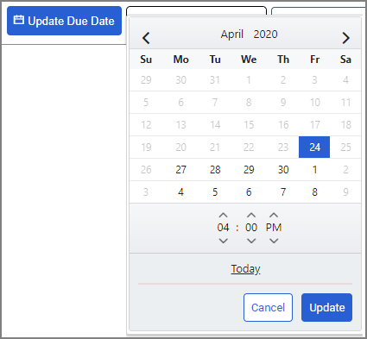The width and height of the screenshot is (367, 339).
Task: Pick Monday the 27th
Action: pyautogui.click(x=180, y=170)
